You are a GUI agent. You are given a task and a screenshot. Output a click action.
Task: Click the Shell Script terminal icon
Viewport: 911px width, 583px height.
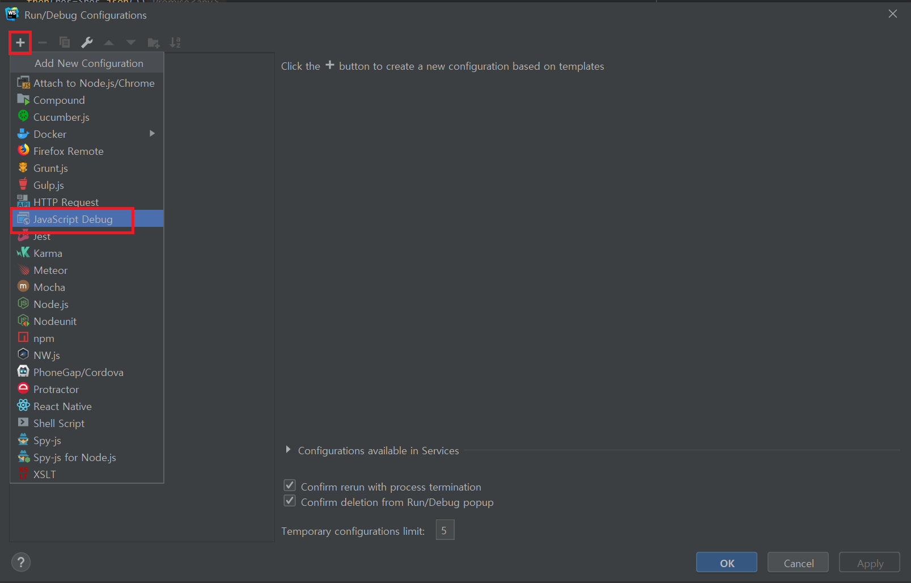[x=23, y=423]
